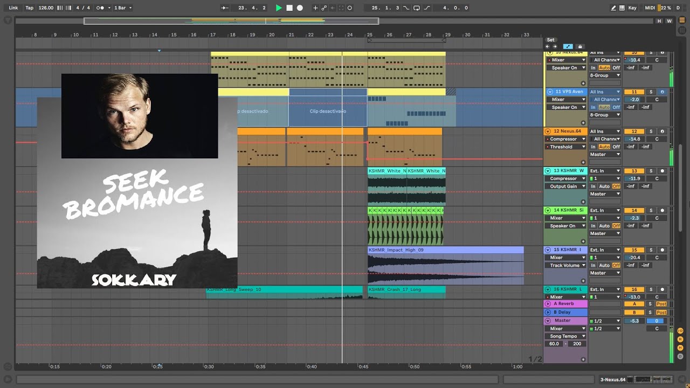
Task: Click the Tap tempo button
Action: [30, 8]
